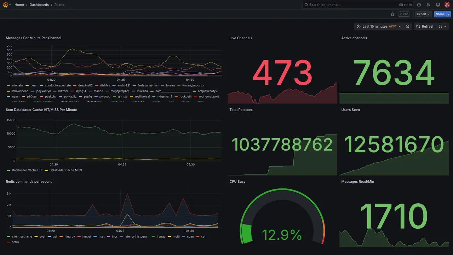Navigate to Dashboards breadcrumb
Screen dimensions: 453x255
(39, 5)
